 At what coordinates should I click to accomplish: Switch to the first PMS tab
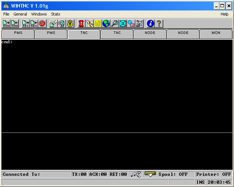coord(18,34)
